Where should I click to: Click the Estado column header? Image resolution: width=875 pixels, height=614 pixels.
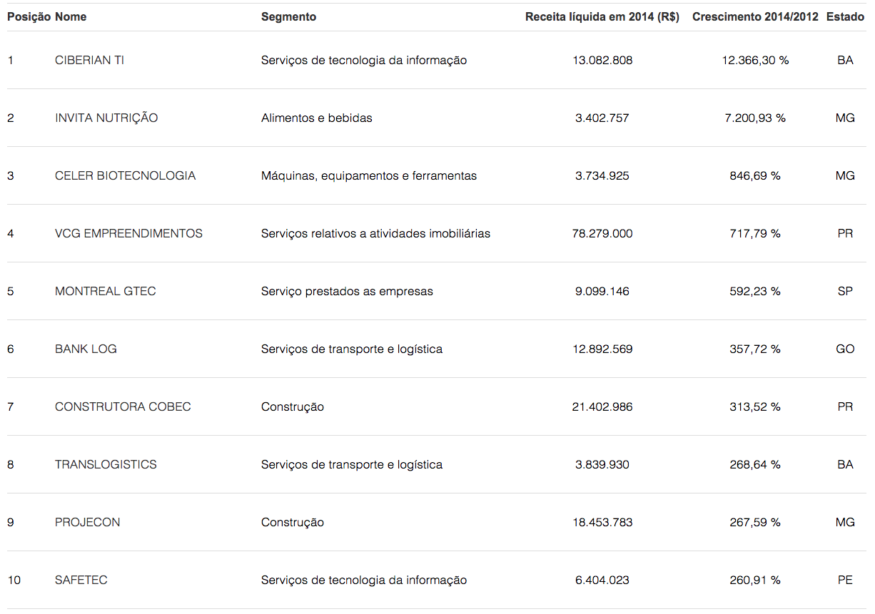click(x=845, y=16)
